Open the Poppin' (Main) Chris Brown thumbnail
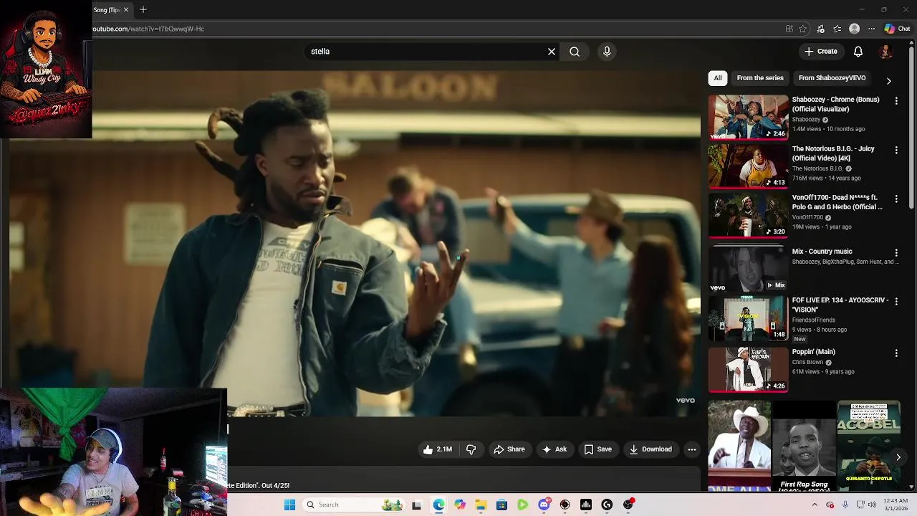This screenshot has width=917, height=516. click(x=748, y=369)
